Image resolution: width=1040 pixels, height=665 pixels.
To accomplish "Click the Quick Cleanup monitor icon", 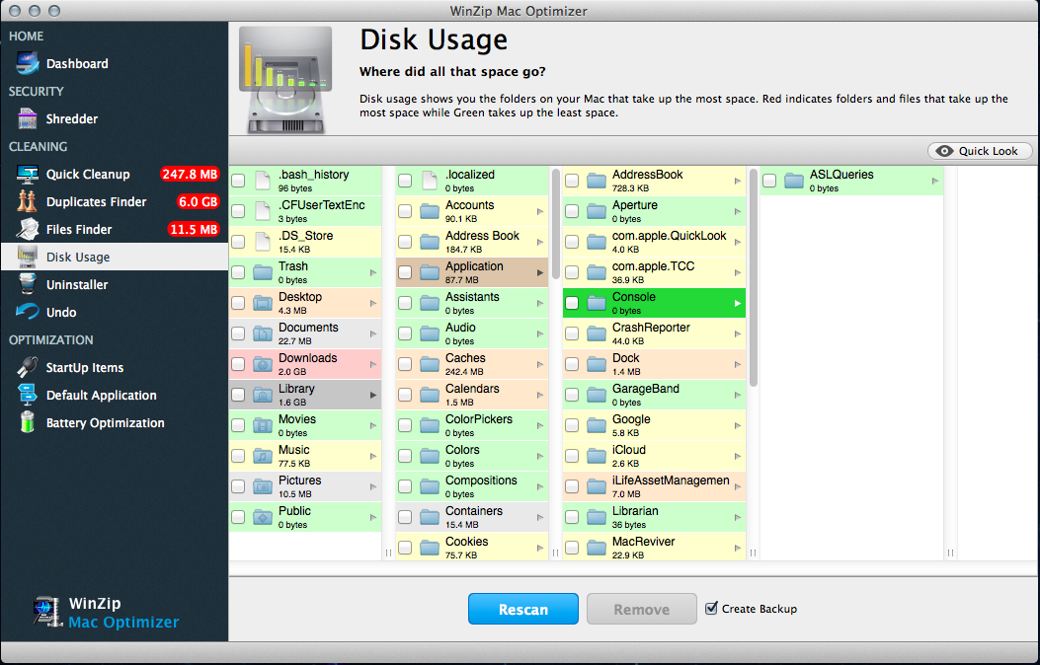I will tap(28, 175).
